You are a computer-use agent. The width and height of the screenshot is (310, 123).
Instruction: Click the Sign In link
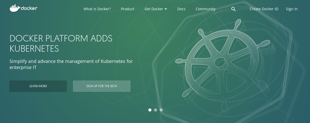(292, 9)
